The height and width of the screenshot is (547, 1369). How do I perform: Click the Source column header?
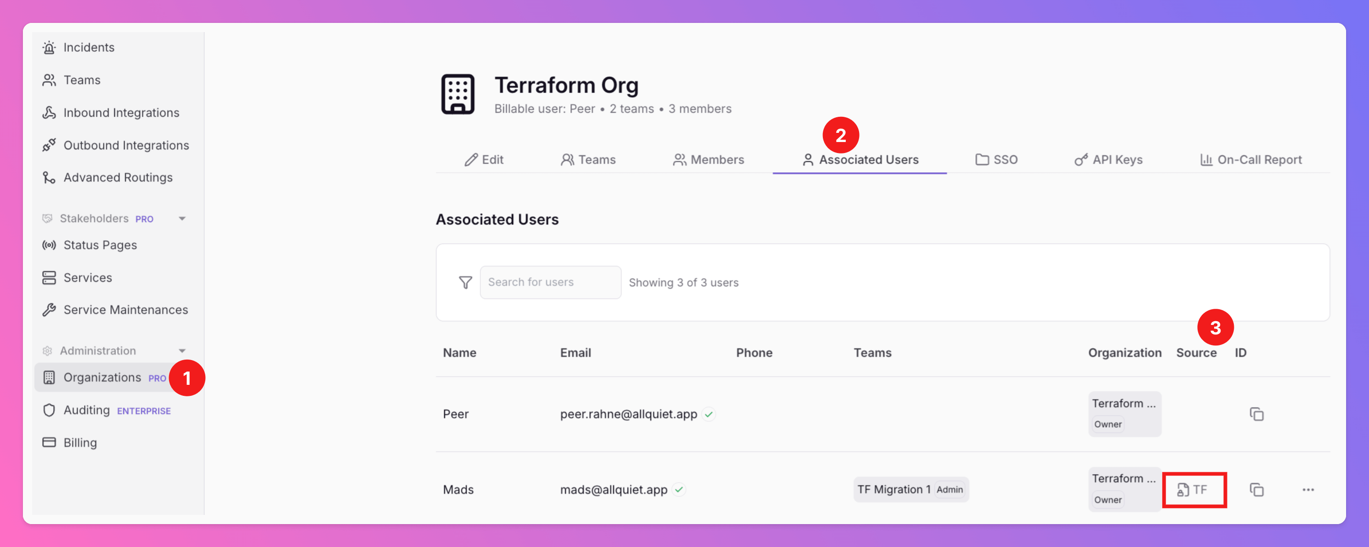point(1196,352)
